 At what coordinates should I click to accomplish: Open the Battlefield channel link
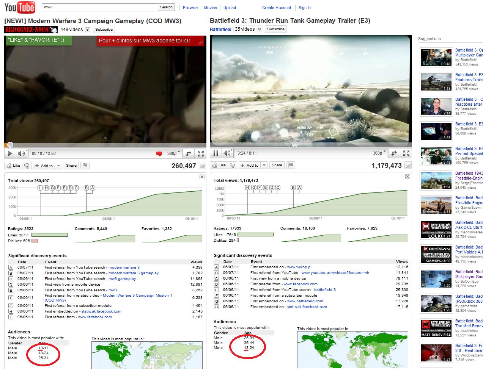point(220,30)
